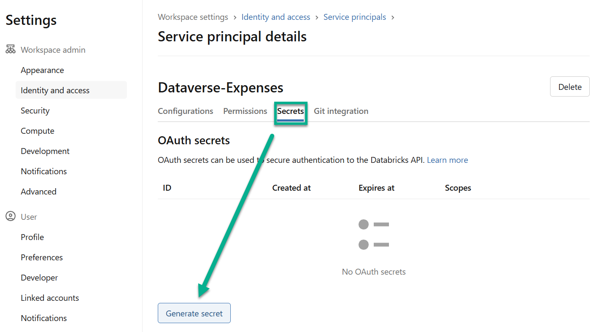Screen dimensions: 599x332
Task: Open Linked accounts in sidebar
Action: click(50, 298)
